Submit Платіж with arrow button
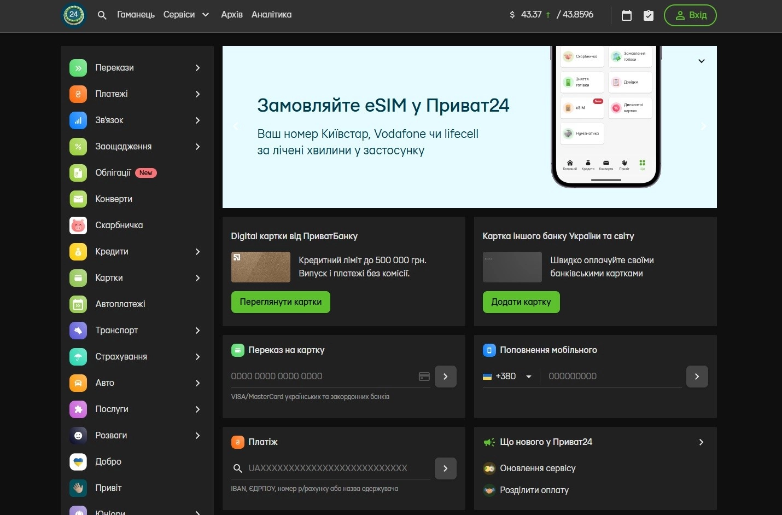Screen dimensions: 782x515 [x=446, y=468]
